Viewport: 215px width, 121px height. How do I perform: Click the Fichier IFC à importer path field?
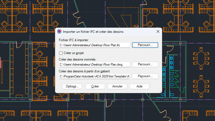(95, 45)
